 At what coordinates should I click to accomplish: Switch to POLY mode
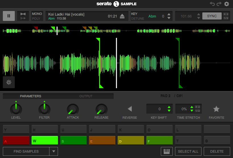pos(36,18)
